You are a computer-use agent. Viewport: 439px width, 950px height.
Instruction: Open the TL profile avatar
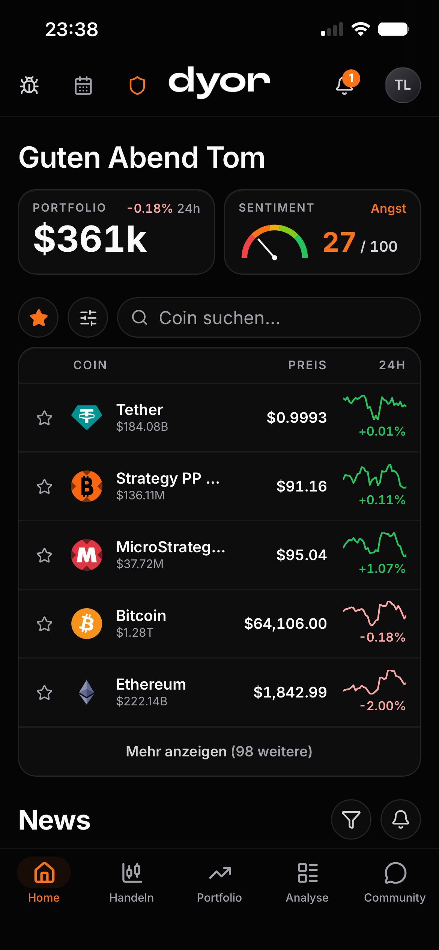pos(403,85)
